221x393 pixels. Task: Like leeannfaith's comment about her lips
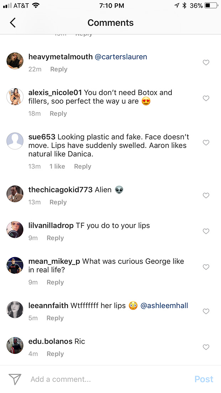pos(206,311)
